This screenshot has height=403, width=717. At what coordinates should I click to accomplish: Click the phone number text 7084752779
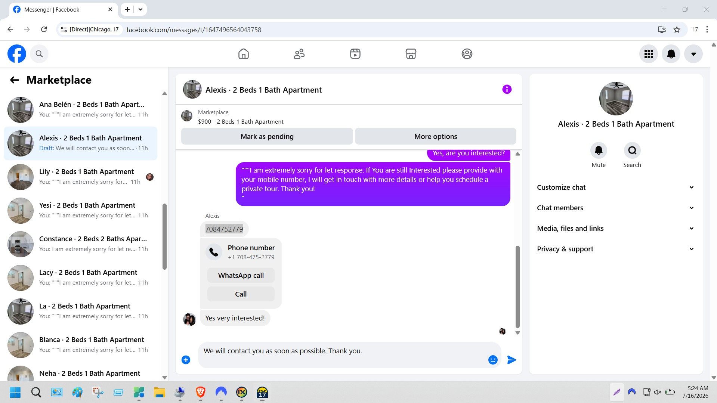224,229
